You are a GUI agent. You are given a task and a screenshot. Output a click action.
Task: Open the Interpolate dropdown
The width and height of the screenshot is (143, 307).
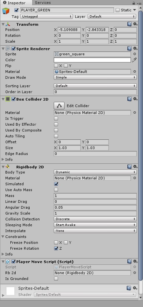95,230
